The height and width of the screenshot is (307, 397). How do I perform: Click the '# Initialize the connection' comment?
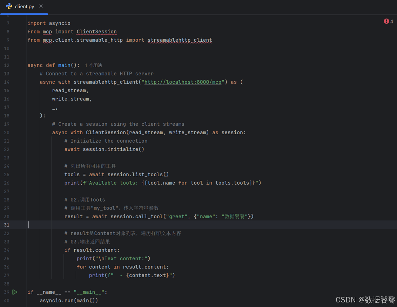[106, 141]
